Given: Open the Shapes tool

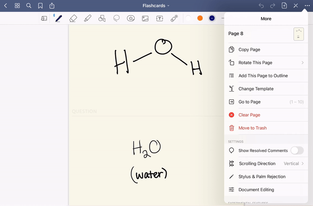Looking at the screenshot, I should (x=102, y=18).
